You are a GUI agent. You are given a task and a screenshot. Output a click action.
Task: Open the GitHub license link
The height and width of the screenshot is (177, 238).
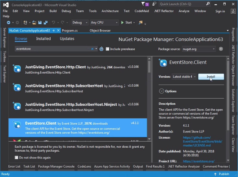(x=202, y=141)
